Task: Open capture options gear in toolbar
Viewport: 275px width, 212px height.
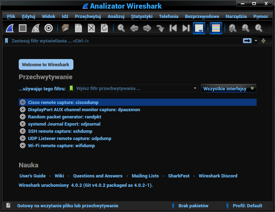Action: [49, 28]
